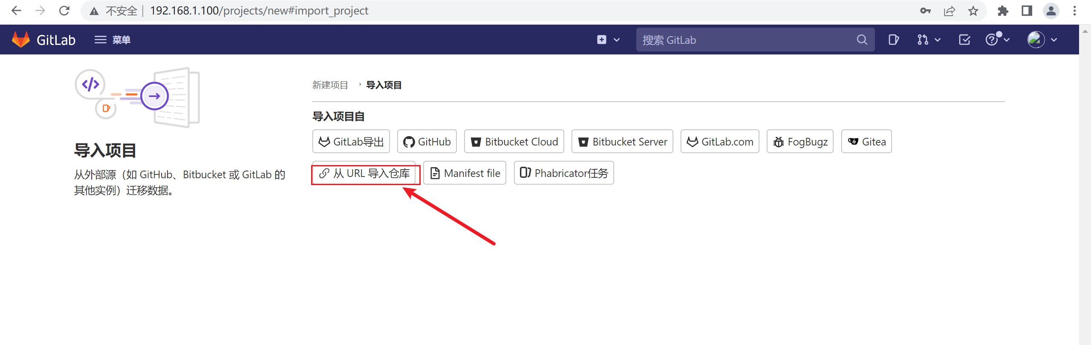This screenshot has width=1091, height=345.
Task: Open the Chrome profile icon
Action: (x=1051, y=11)
